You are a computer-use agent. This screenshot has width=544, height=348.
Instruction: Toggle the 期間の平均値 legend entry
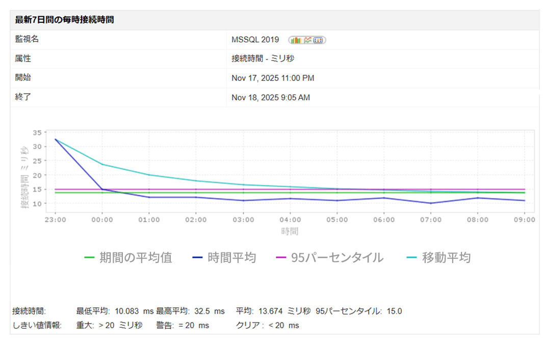pyautogui.click(x=128, y=257)
